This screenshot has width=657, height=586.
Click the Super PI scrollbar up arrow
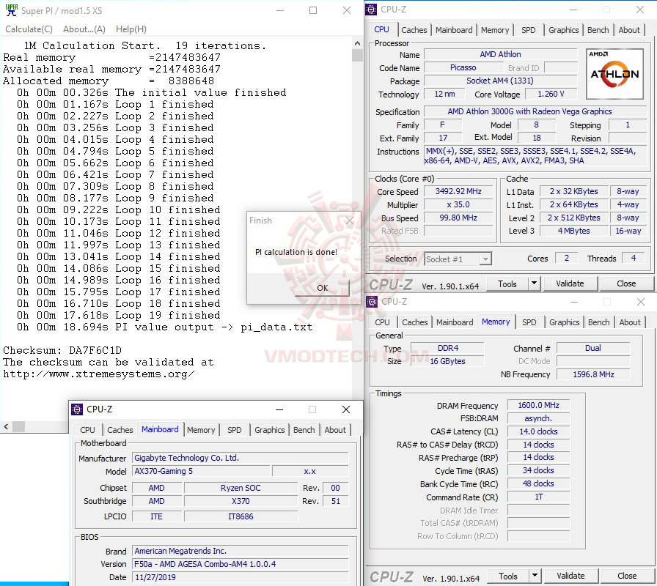[x=357, y=43]
